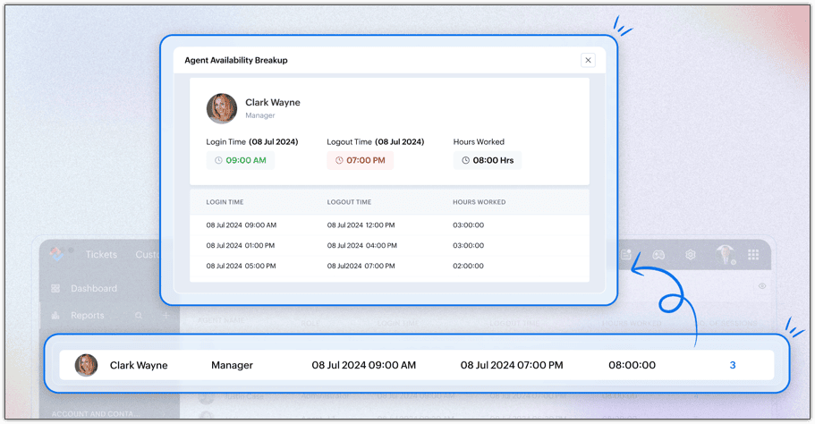Image resolution: width=815 pixels, height=424 pixels.
Task: Click the plus icon next to Reports
Action: (166, 316)
